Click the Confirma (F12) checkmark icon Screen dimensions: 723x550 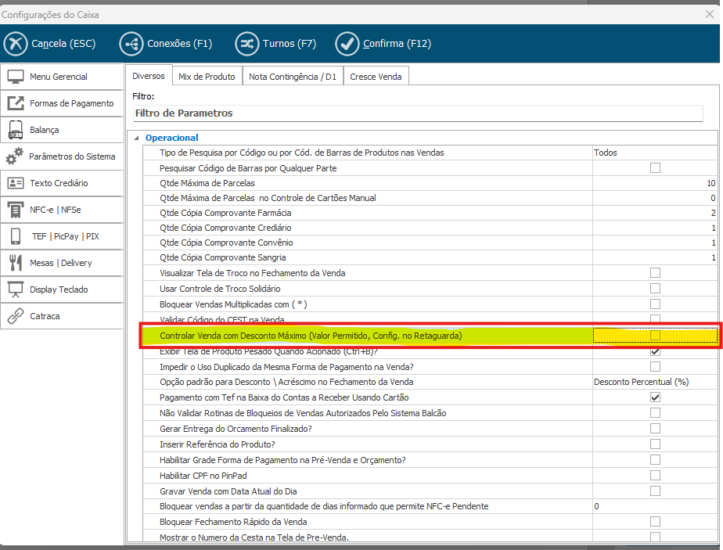click(x=347, y=44)
